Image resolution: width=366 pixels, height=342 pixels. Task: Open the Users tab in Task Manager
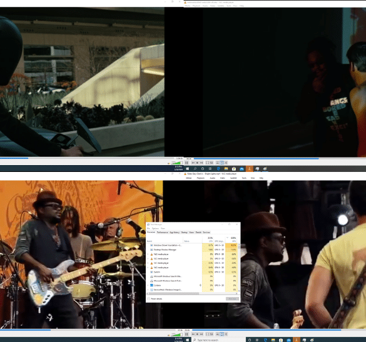tap(191, 233)
